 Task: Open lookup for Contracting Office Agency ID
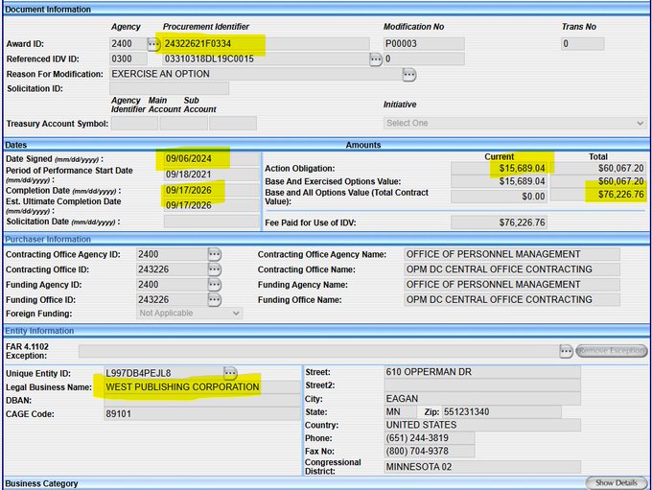tap(215, 255)
